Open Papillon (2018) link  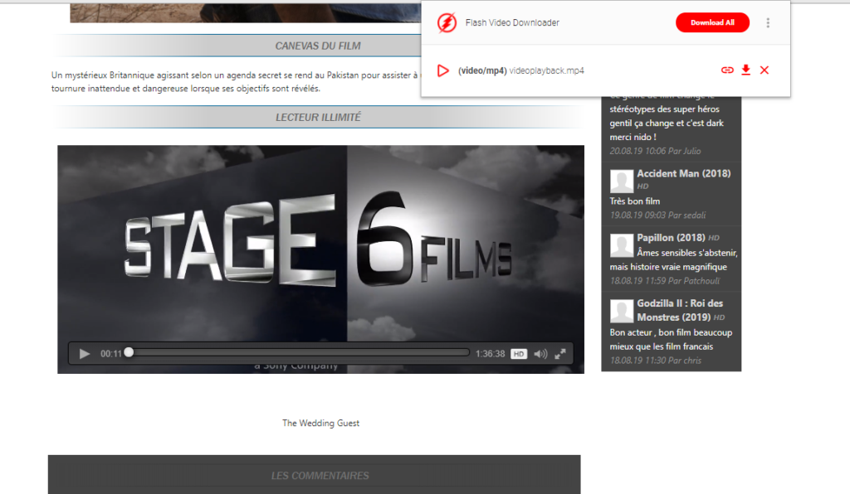pos(671,238)
